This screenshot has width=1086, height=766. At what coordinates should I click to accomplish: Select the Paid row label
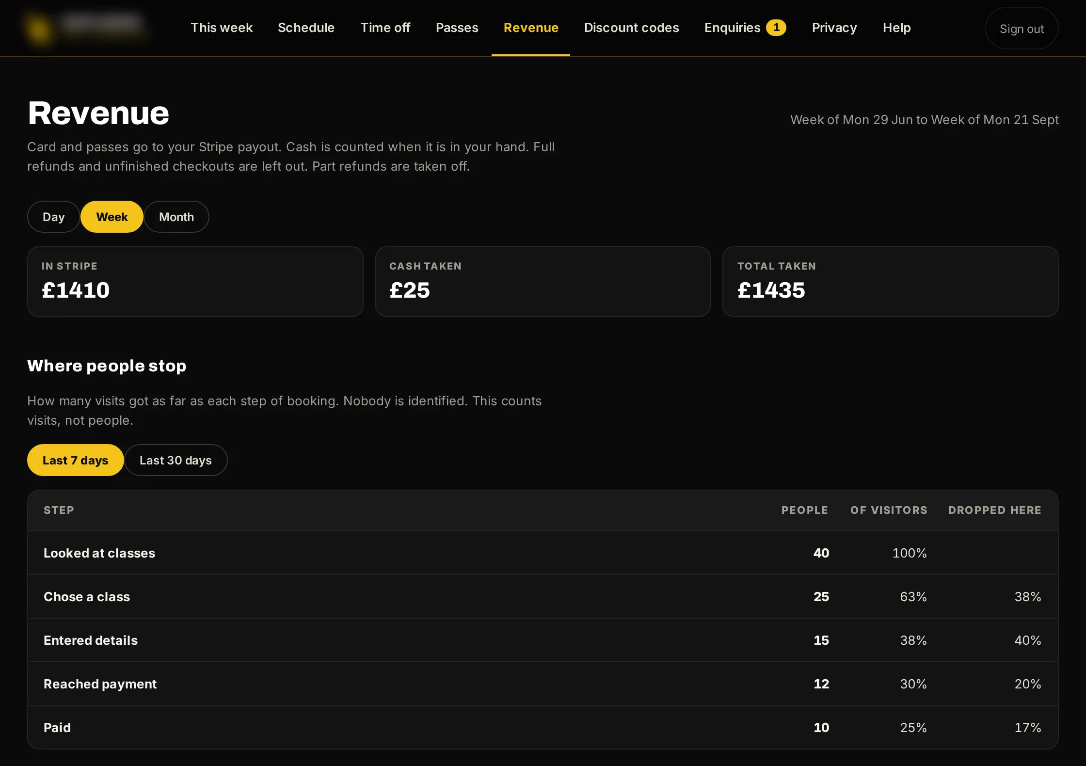click(x=57, y=728)
